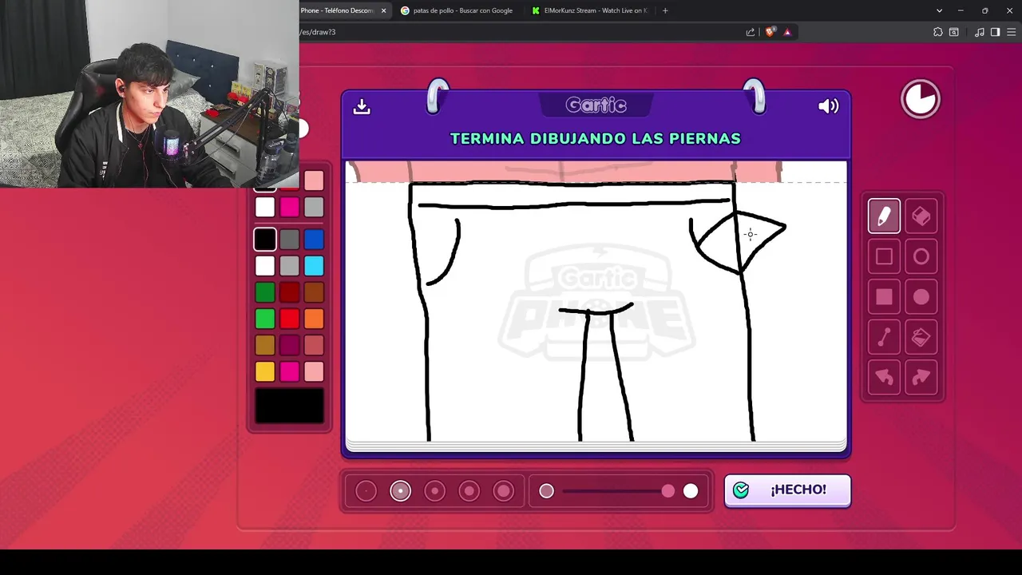This screenshot has width=1022, height=575.
Task: Set opacity to minimum at the pale end dot
Action: coord(546,491)
